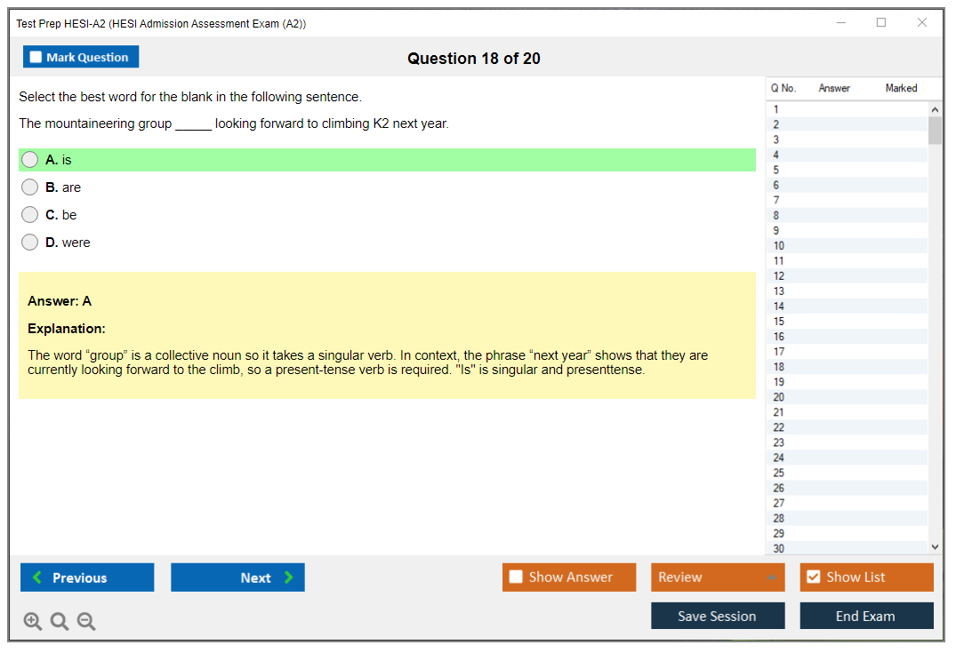Click the End Exam button
The height and width of the screenshot is (653, 956).
[865, 616]
